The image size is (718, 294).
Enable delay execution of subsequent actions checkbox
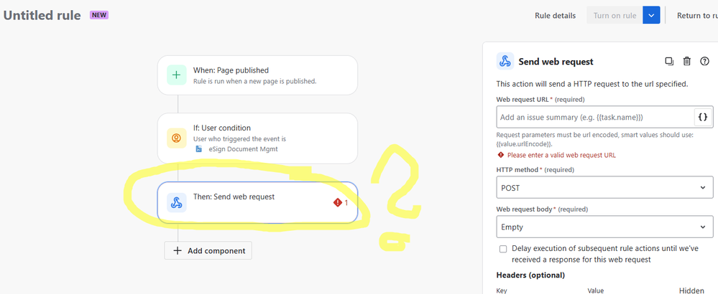tap(503, 249)
